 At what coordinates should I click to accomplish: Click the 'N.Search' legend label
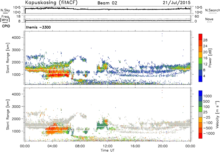213,10
